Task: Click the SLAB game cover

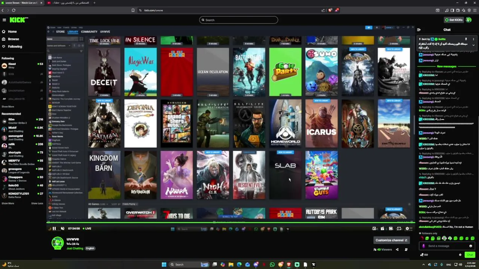Action: pos(285,175)
